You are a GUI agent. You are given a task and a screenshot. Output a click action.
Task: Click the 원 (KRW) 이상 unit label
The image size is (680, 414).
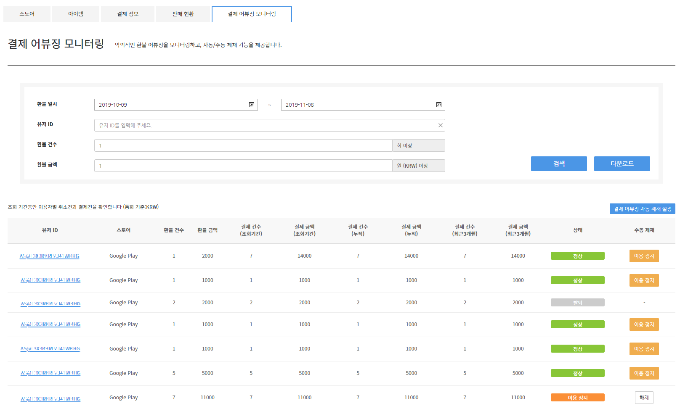click(x=419, y=166)
